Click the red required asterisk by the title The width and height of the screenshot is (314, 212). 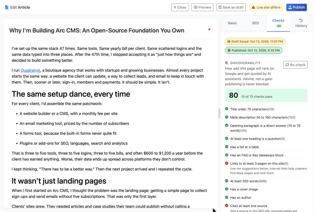pos(209,30)
